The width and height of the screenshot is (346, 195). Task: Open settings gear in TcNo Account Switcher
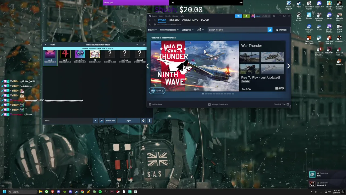(x=143, y=121)
